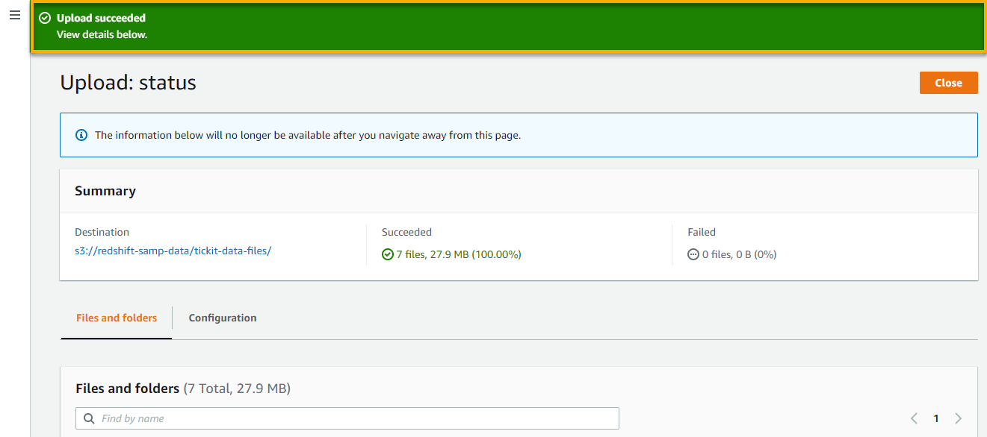Click "7 files, 27.9 MB (100.00%)" text
Screen dimensions: 987x437
pyautogui.click(x=459, y=254)
